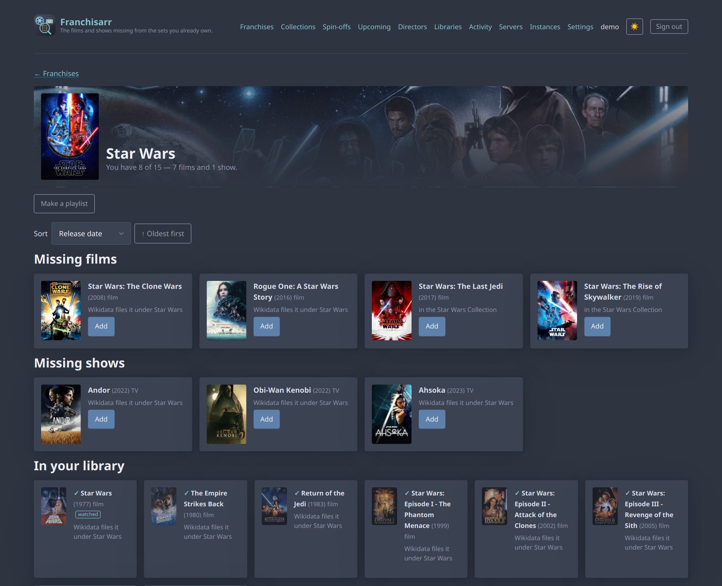The height and width of the screenshot is (586, 722).
Task: Select the Return of the Jedi title
Action: coord(319,499)
